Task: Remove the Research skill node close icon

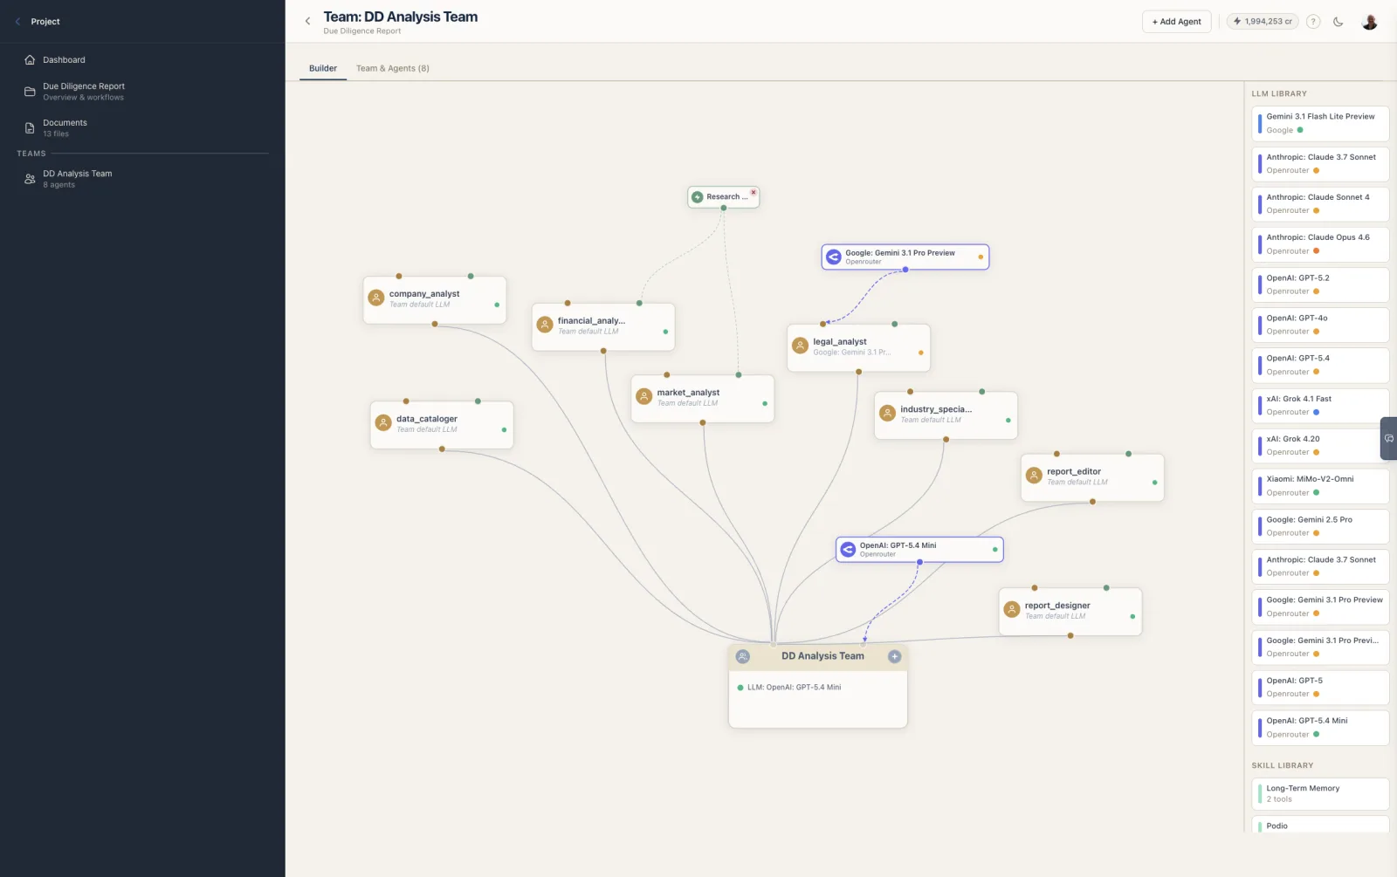Action: 754,192
